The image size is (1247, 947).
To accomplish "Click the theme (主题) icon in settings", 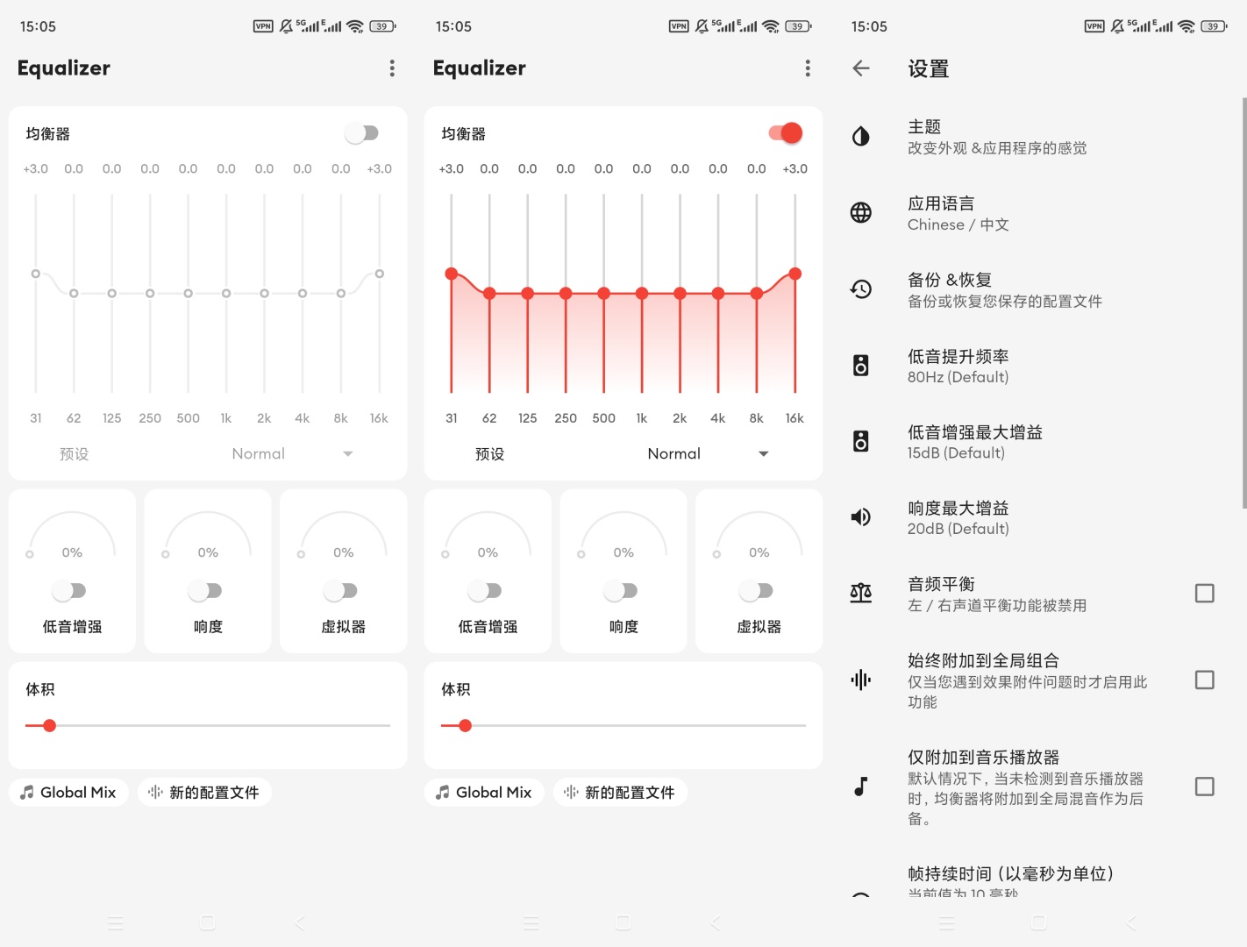I will pos(860,137).
